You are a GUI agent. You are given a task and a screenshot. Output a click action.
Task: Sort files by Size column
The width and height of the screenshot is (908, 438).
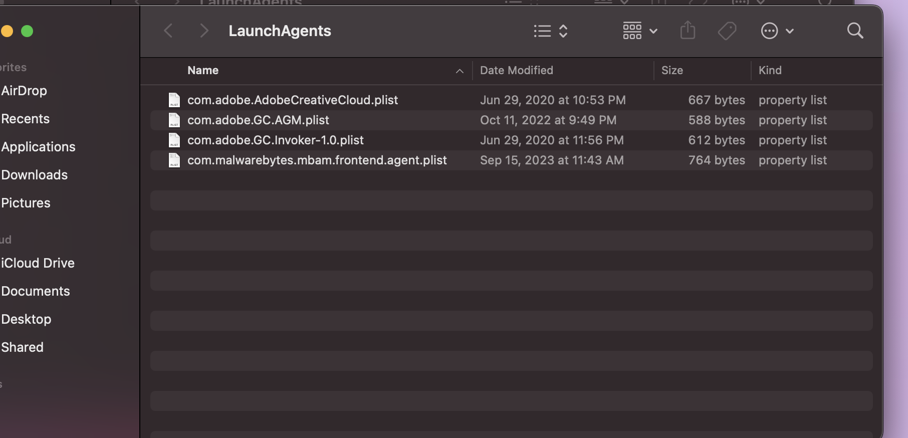(672, 71)
